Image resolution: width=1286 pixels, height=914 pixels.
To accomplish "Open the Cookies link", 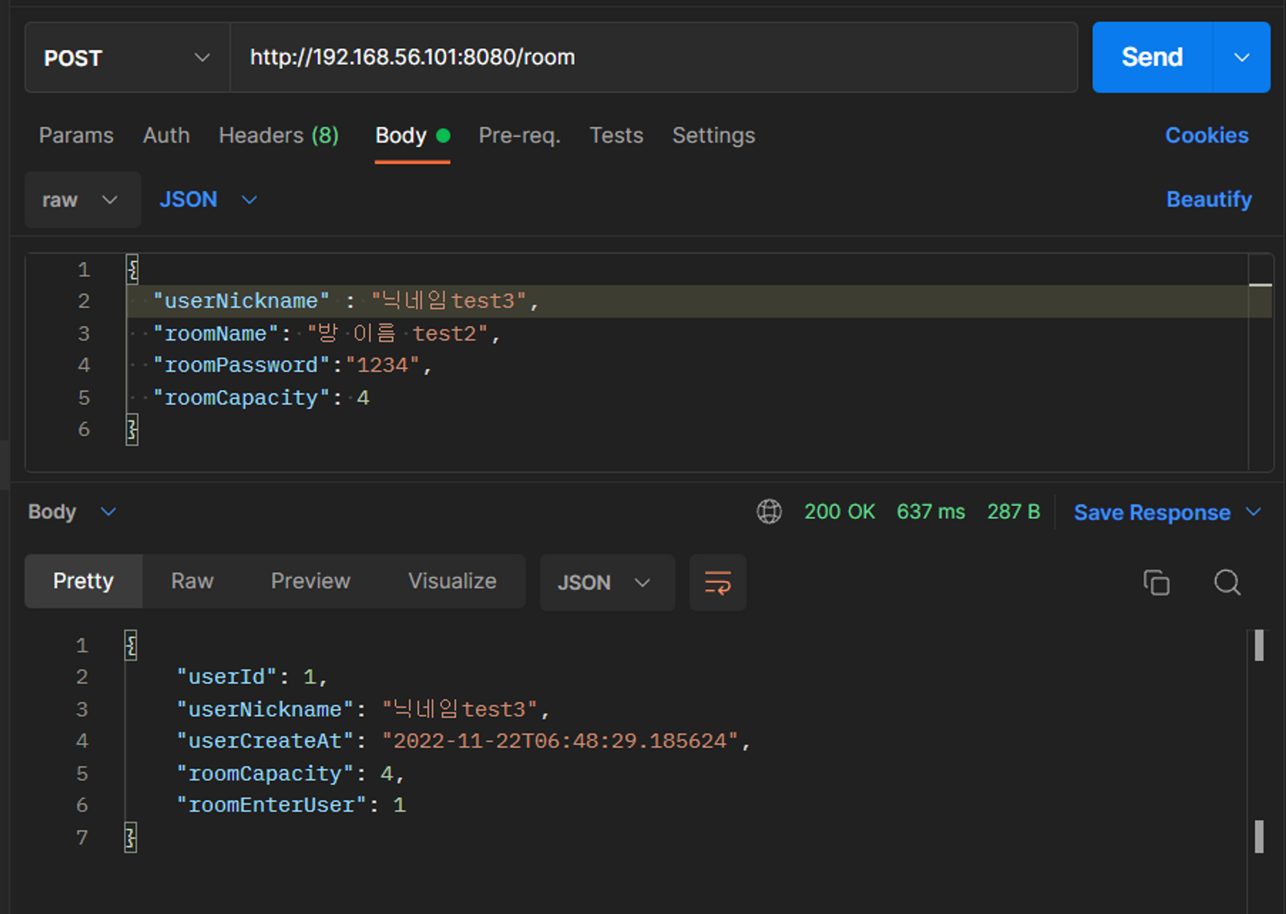I will tap(1207, 136).
